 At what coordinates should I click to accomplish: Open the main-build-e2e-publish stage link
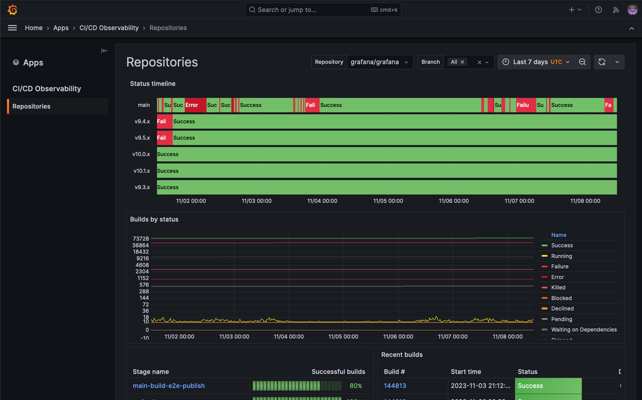169,386
